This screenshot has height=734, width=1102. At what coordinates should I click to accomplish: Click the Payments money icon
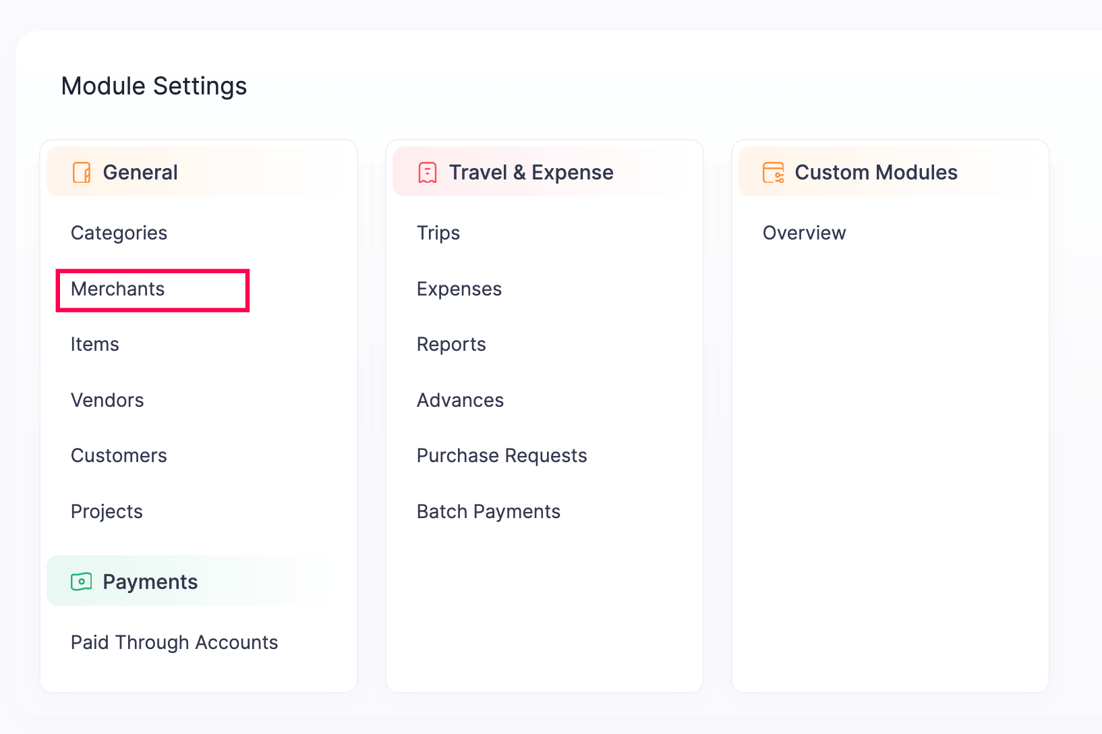click(82, 582)
